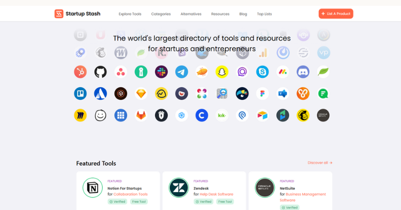Click the Free Tool badge on Zendesk card
This screenshot has height=210, width=401.
click(x=225, y=201)
